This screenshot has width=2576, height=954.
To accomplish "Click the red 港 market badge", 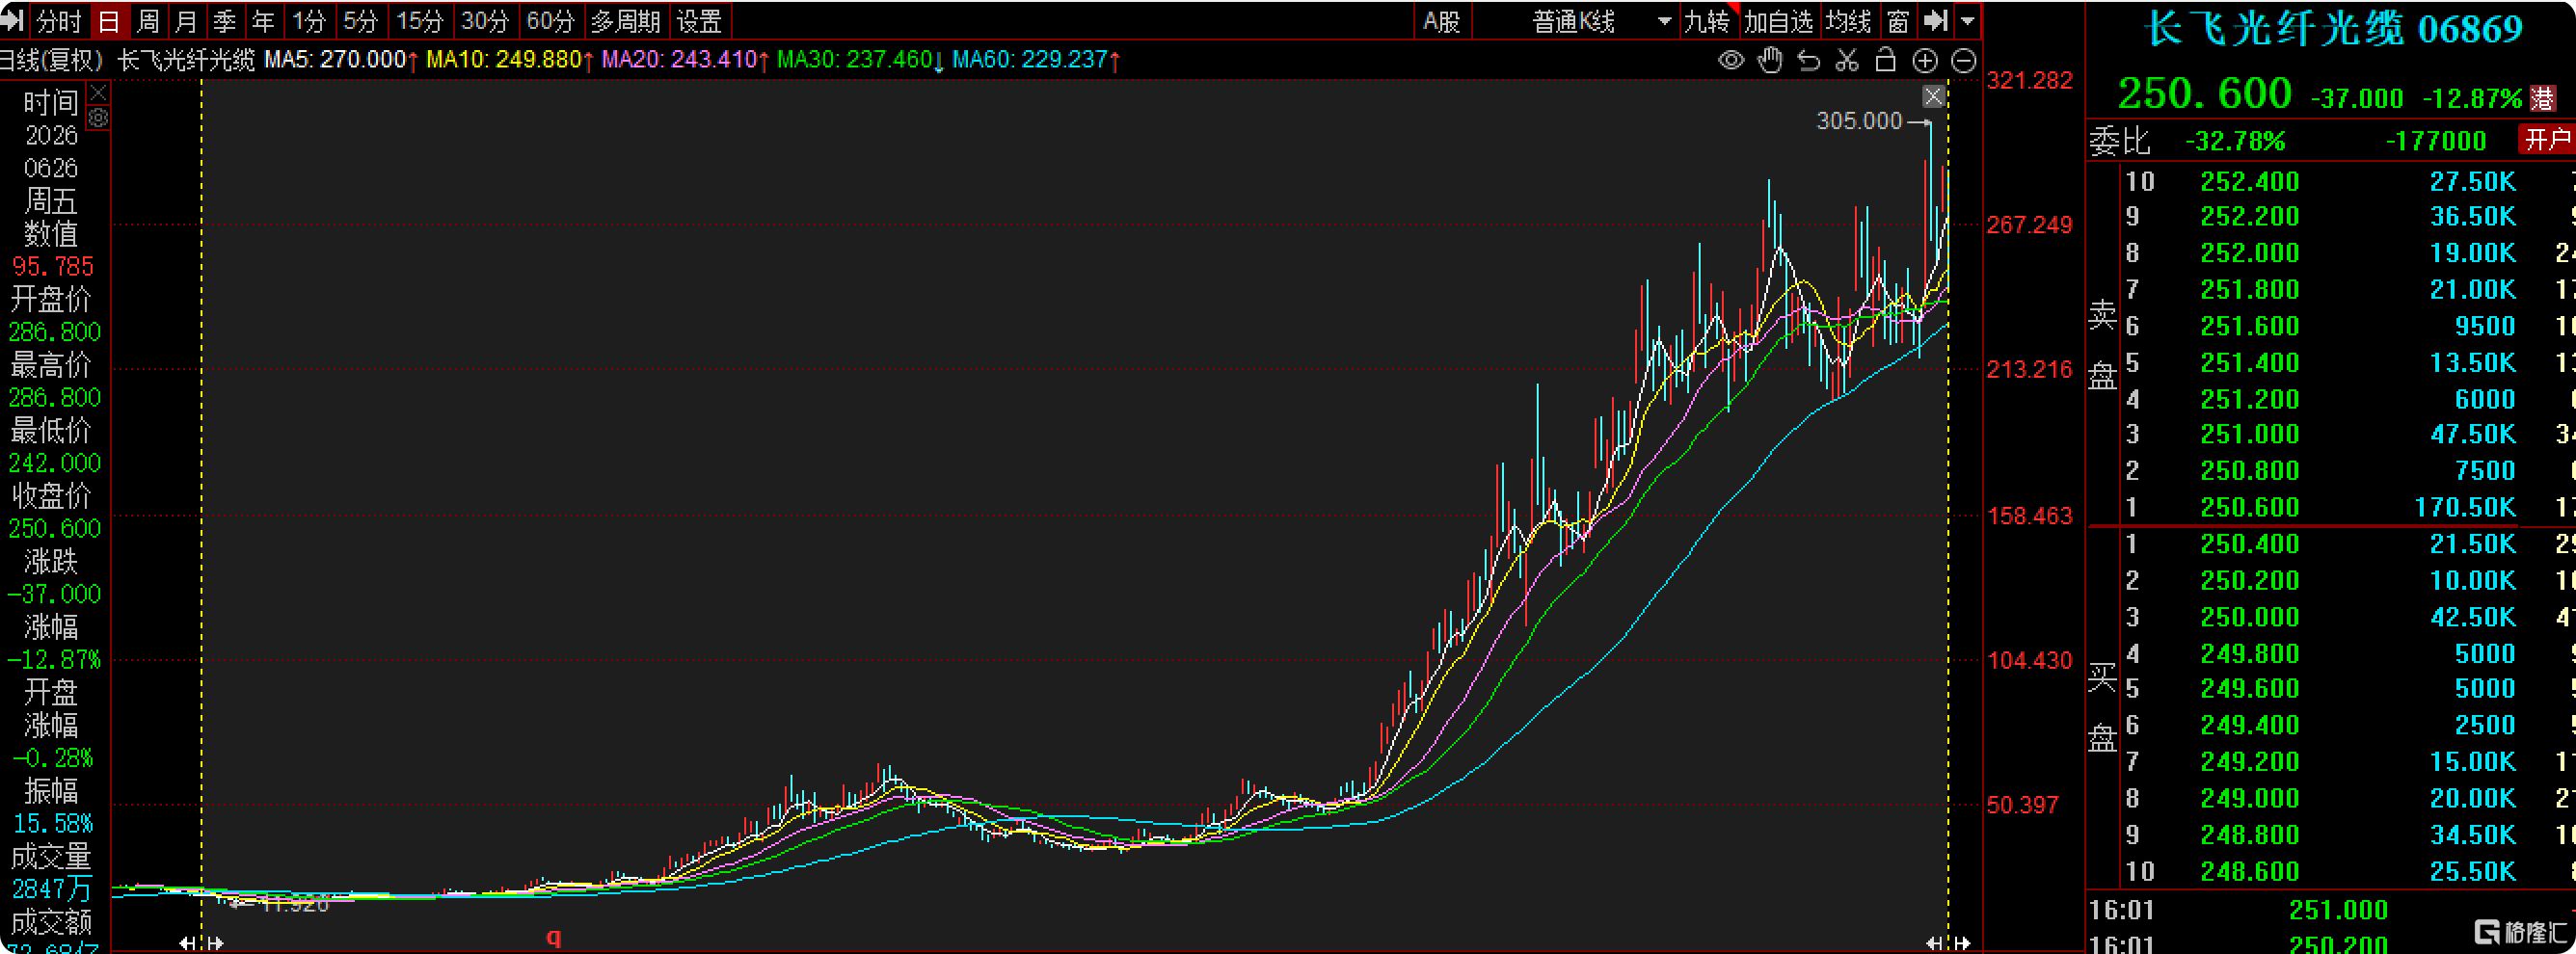I will [x=2543, y=98].
